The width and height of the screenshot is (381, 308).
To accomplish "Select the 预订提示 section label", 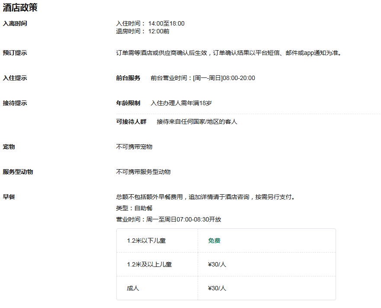I will pyautogui.click(x=15, y=53).
